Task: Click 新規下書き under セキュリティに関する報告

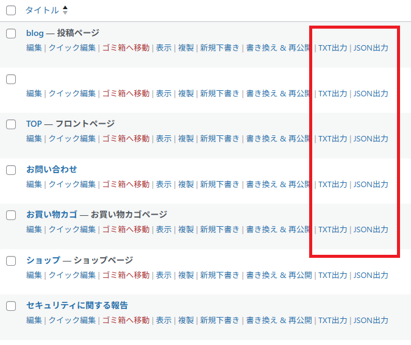Action: (220, 320)
